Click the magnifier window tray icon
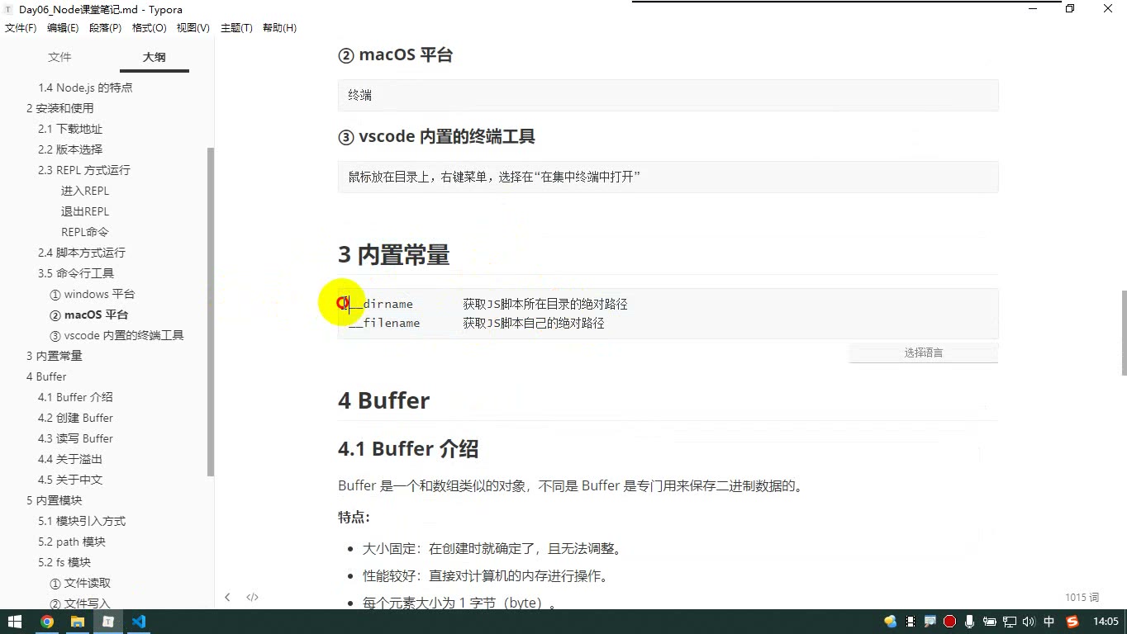 930,622
